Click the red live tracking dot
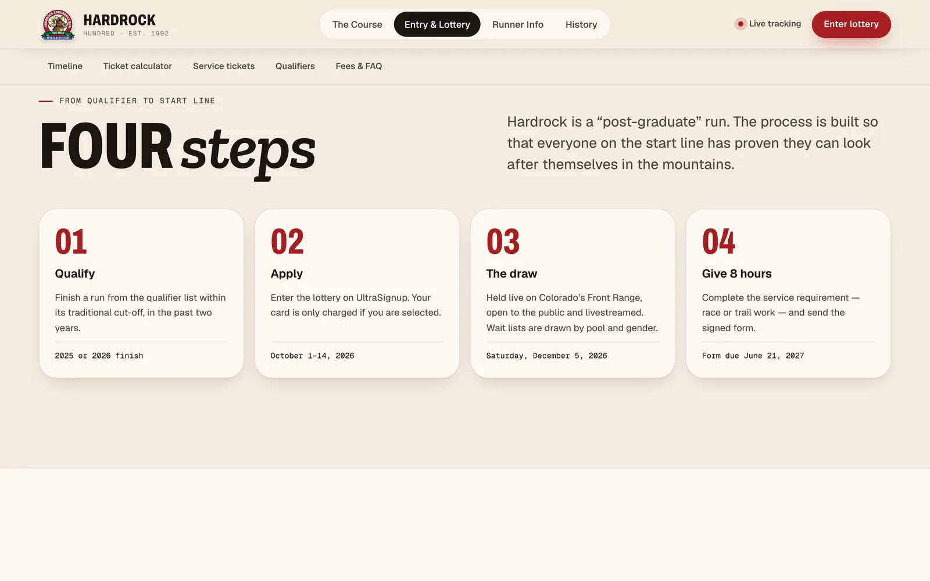Screen dimensions: 930x581 pos(741,24)
